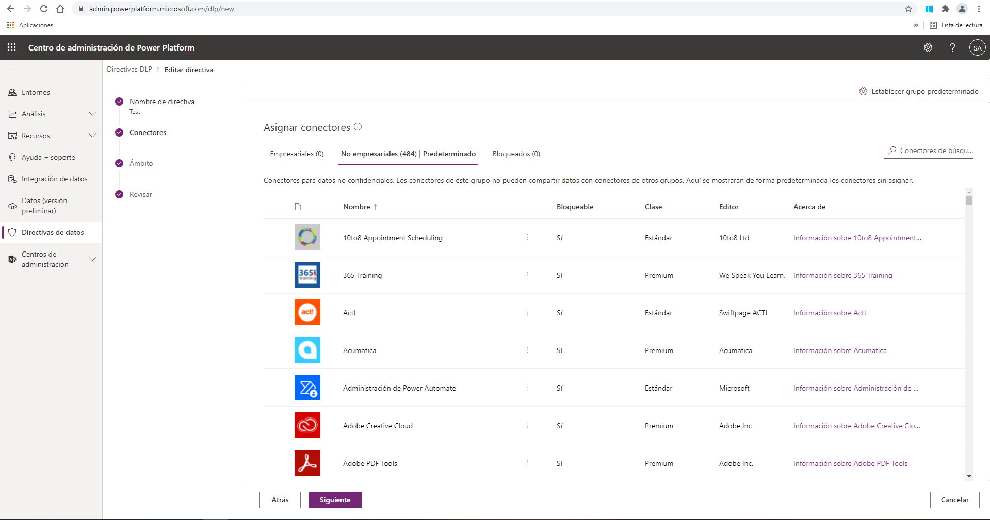Screen dimensions: 990x520
Task: Click the 365 Training connector logo
Action: click(307, 275)
